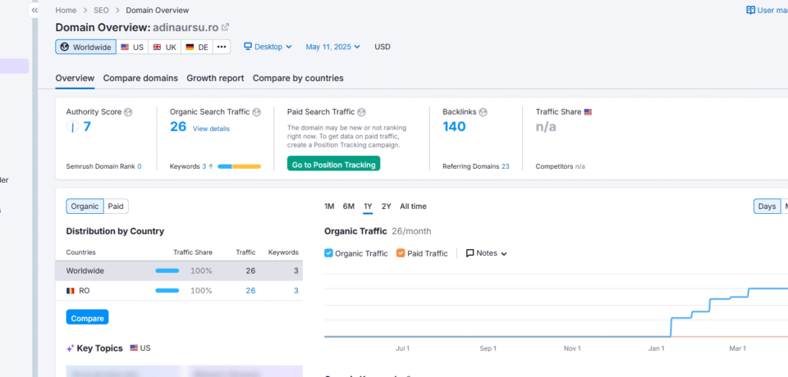This screenshot has height=377, width=788.
Task: Uncheck the Paid Traffic checkbox
Action: click(x=401, y=253)
